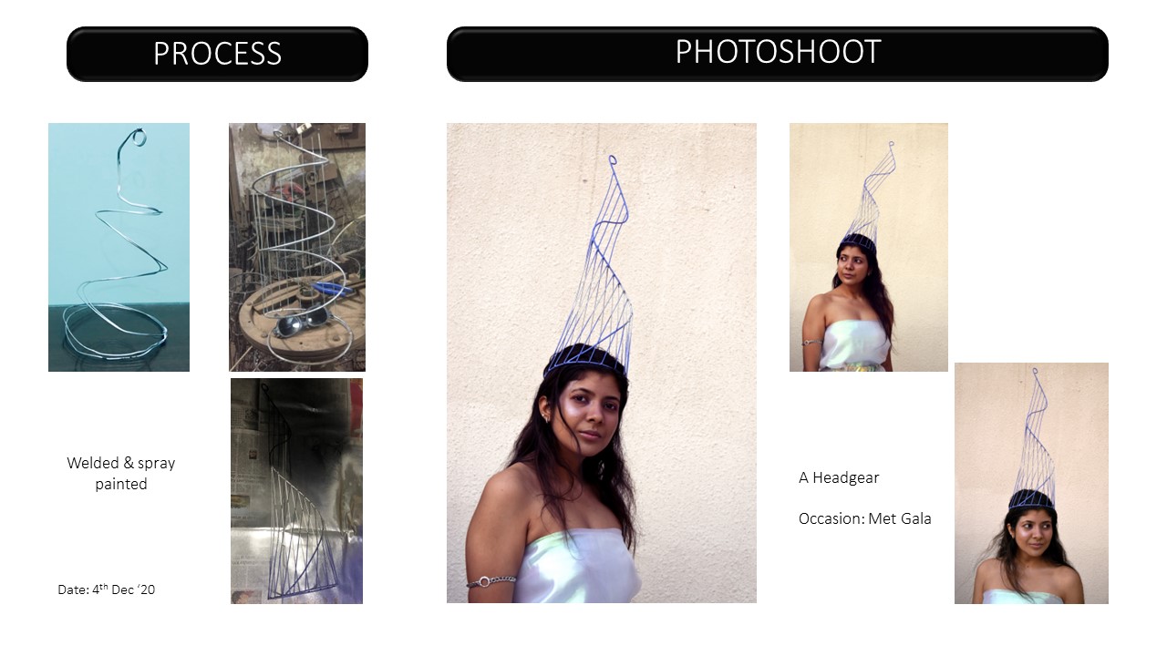The height and width of the screenshot is (656, 1167).
Task: Select the spray painted frame photo
Action: [x=296, y=491]
